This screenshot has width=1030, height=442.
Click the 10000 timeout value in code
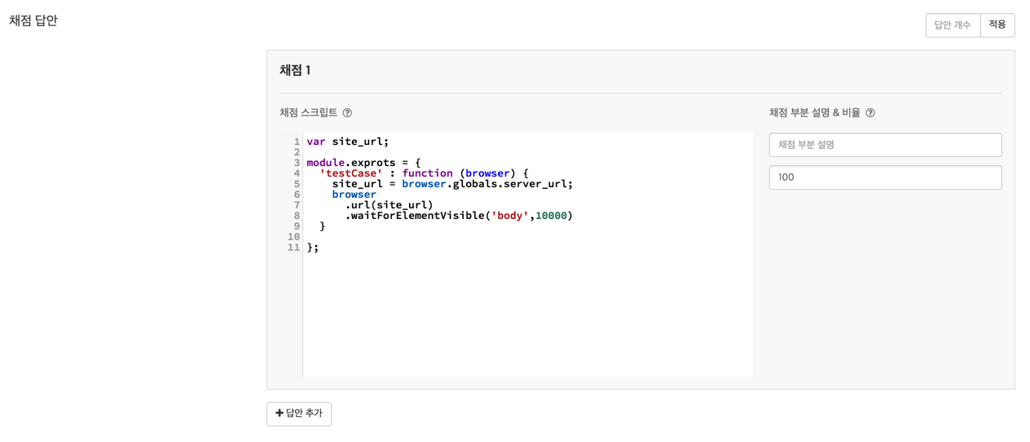(x=551, y=216)
